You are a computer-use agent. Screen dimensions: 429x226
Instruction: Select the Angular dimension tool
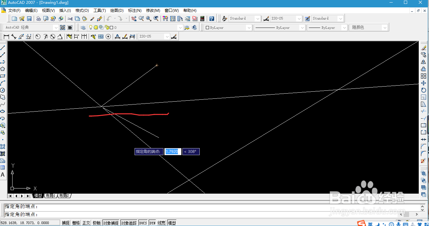[60, 37]
